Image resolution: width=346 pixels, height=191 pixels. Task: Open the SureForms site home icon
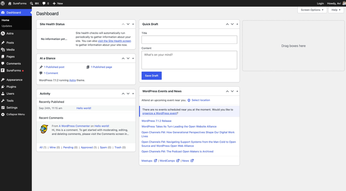coord(10,3)
